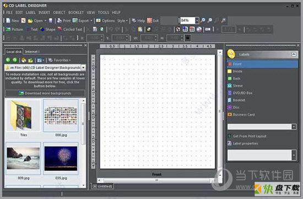This screenshot has width=303, height=199.
Task: Go back with the green left arrow
Action: (x=8, y=60)
